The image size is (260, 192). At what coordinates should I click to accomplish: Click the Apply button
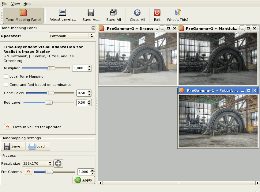84,180
